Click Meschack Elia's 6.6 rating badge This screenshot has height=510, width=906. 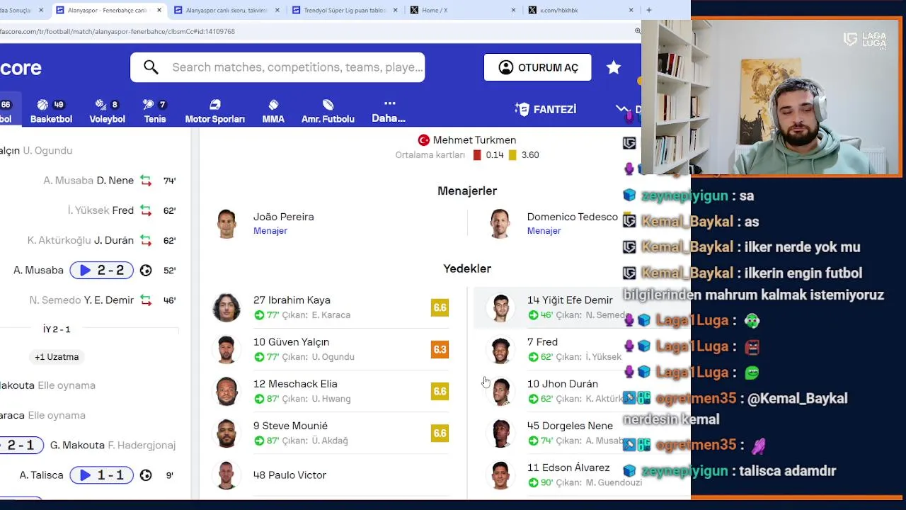(x=440, y=391)
